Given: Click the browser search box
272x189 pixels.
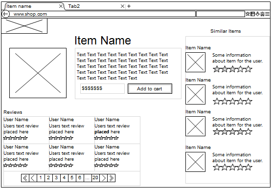Looking at the screenshot, I should coord(221,14).
